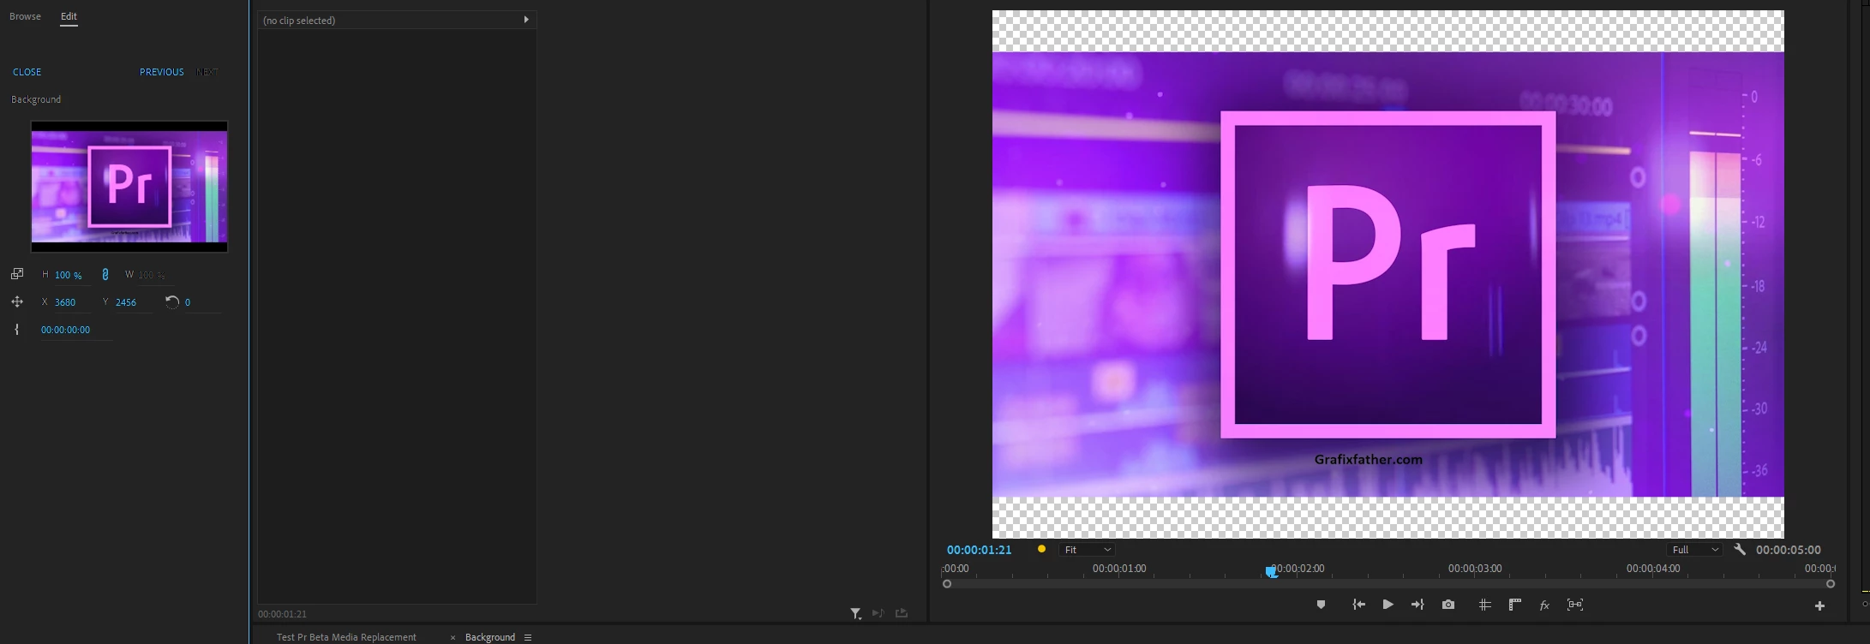Edit the Y position value 2456
Image resolution: width=1870 pixels, height=644 pixels.
(127, 302)
